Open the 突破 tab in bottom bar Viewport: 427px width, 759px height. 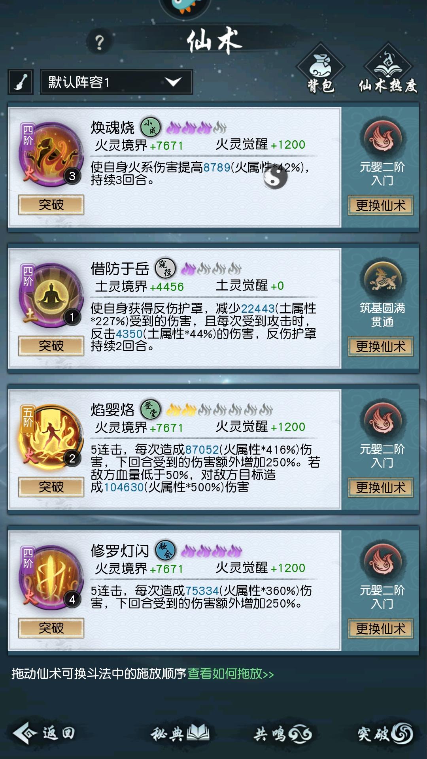[x=385, y=734]
